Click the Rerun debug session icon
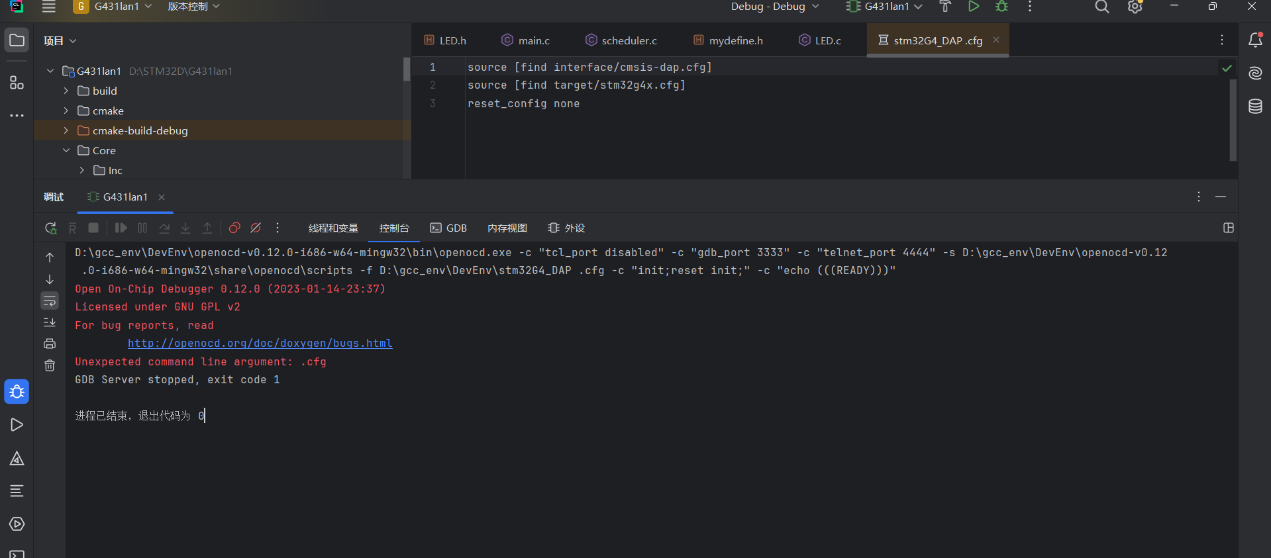 50,228
